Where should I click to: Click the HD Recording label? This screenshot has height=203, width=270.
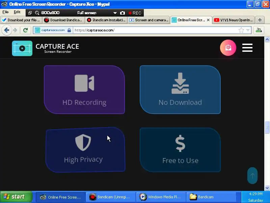click(x=84, y=103)
